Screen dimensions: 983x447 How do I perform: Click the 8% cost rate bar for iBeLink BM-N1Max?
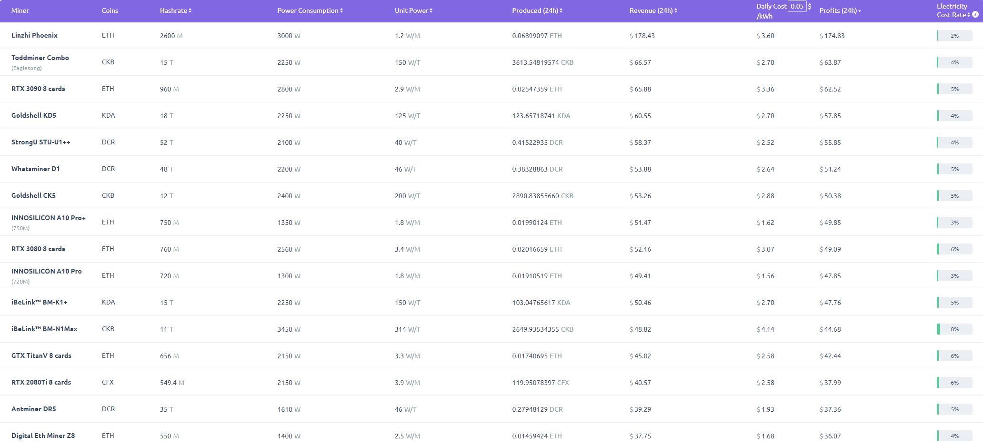(x=954, y=329)
